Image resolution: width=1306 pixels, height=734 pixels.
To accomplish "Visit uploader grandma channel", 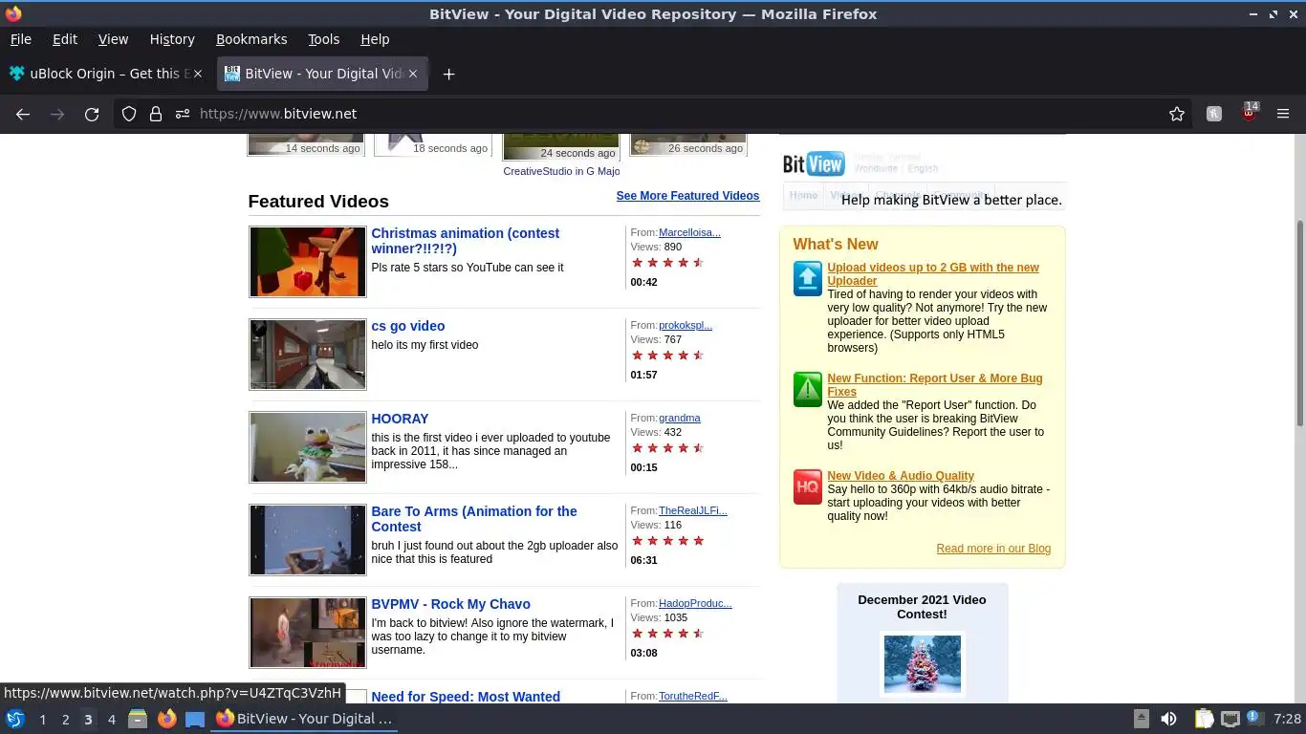I will (680, 418).
